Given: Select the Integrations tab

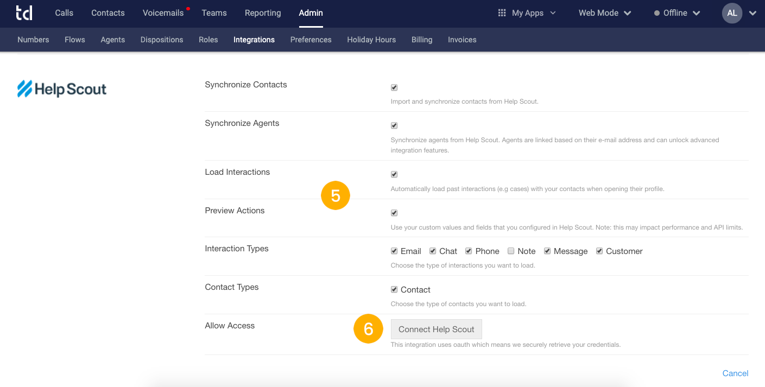Looking at the screenshot, I should 254,40.
